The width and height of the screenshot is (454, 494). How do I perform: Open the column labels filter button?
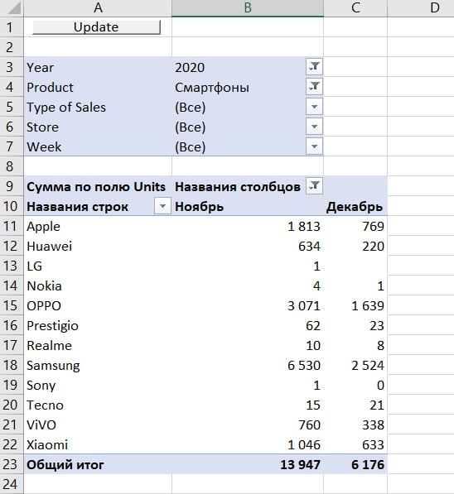(x=314, y=186)
